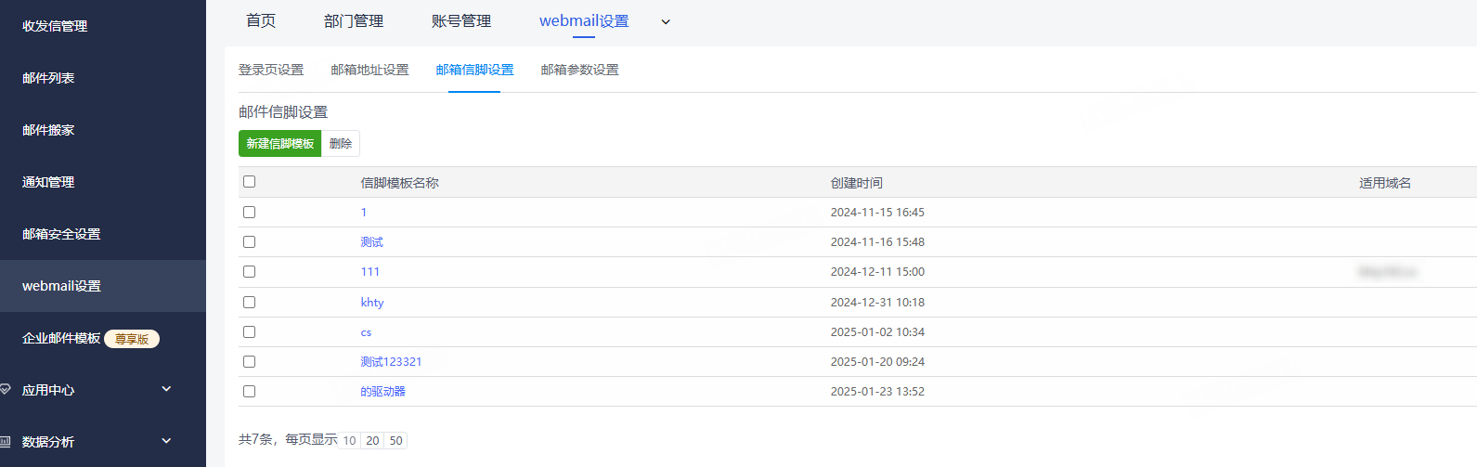Select the checkbox for row 111
This screenshot has height=467, width=1477.
coord(249,272)
